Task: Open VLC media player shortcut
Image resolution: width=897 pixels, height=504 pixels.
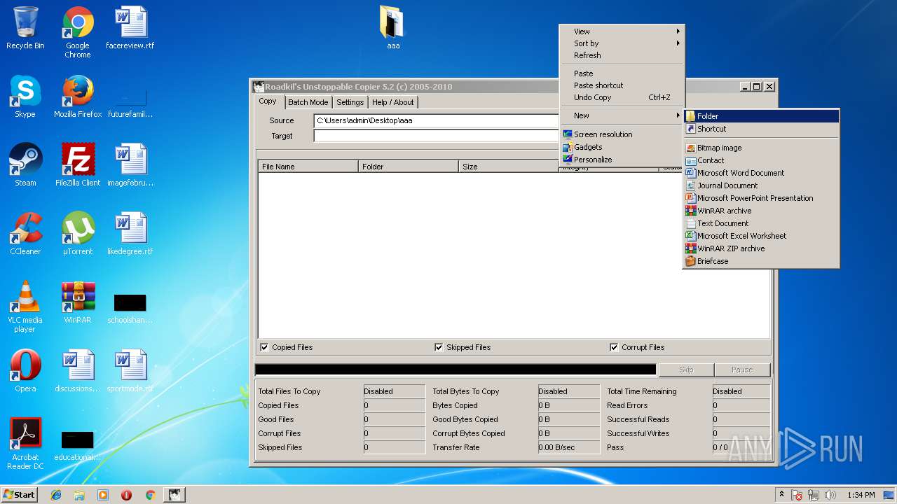Action: 25,307
